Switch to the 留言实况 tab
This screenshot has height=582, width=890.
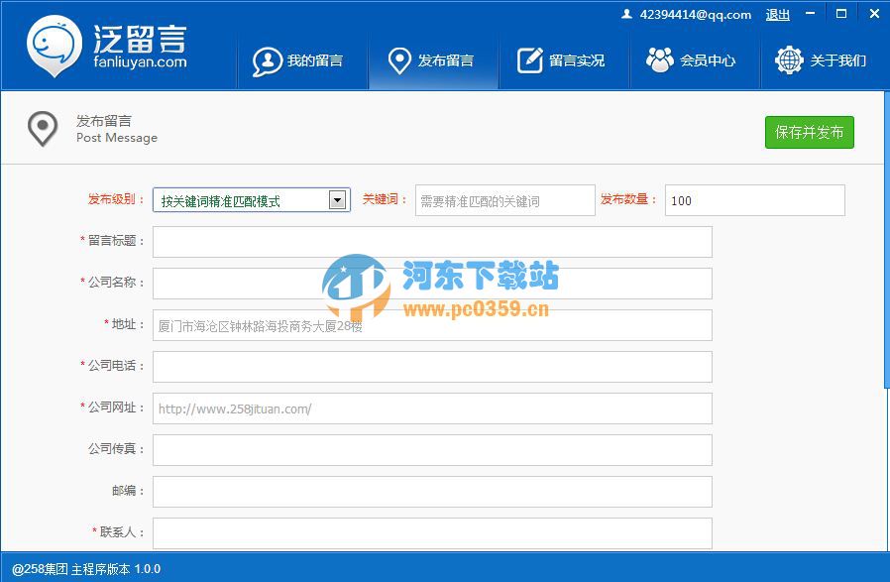565,59
